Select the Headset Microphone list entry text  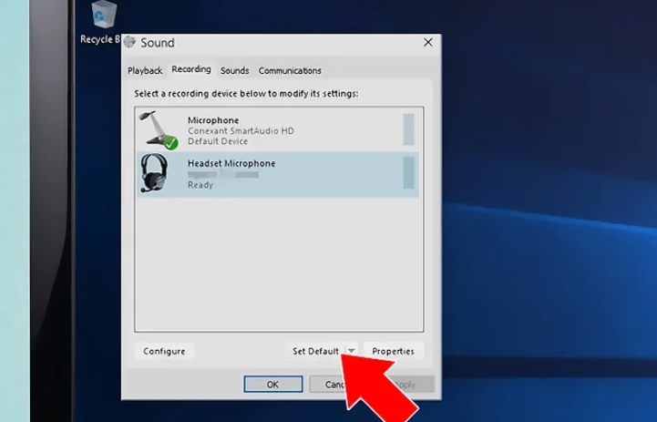[x=231, y=164]
